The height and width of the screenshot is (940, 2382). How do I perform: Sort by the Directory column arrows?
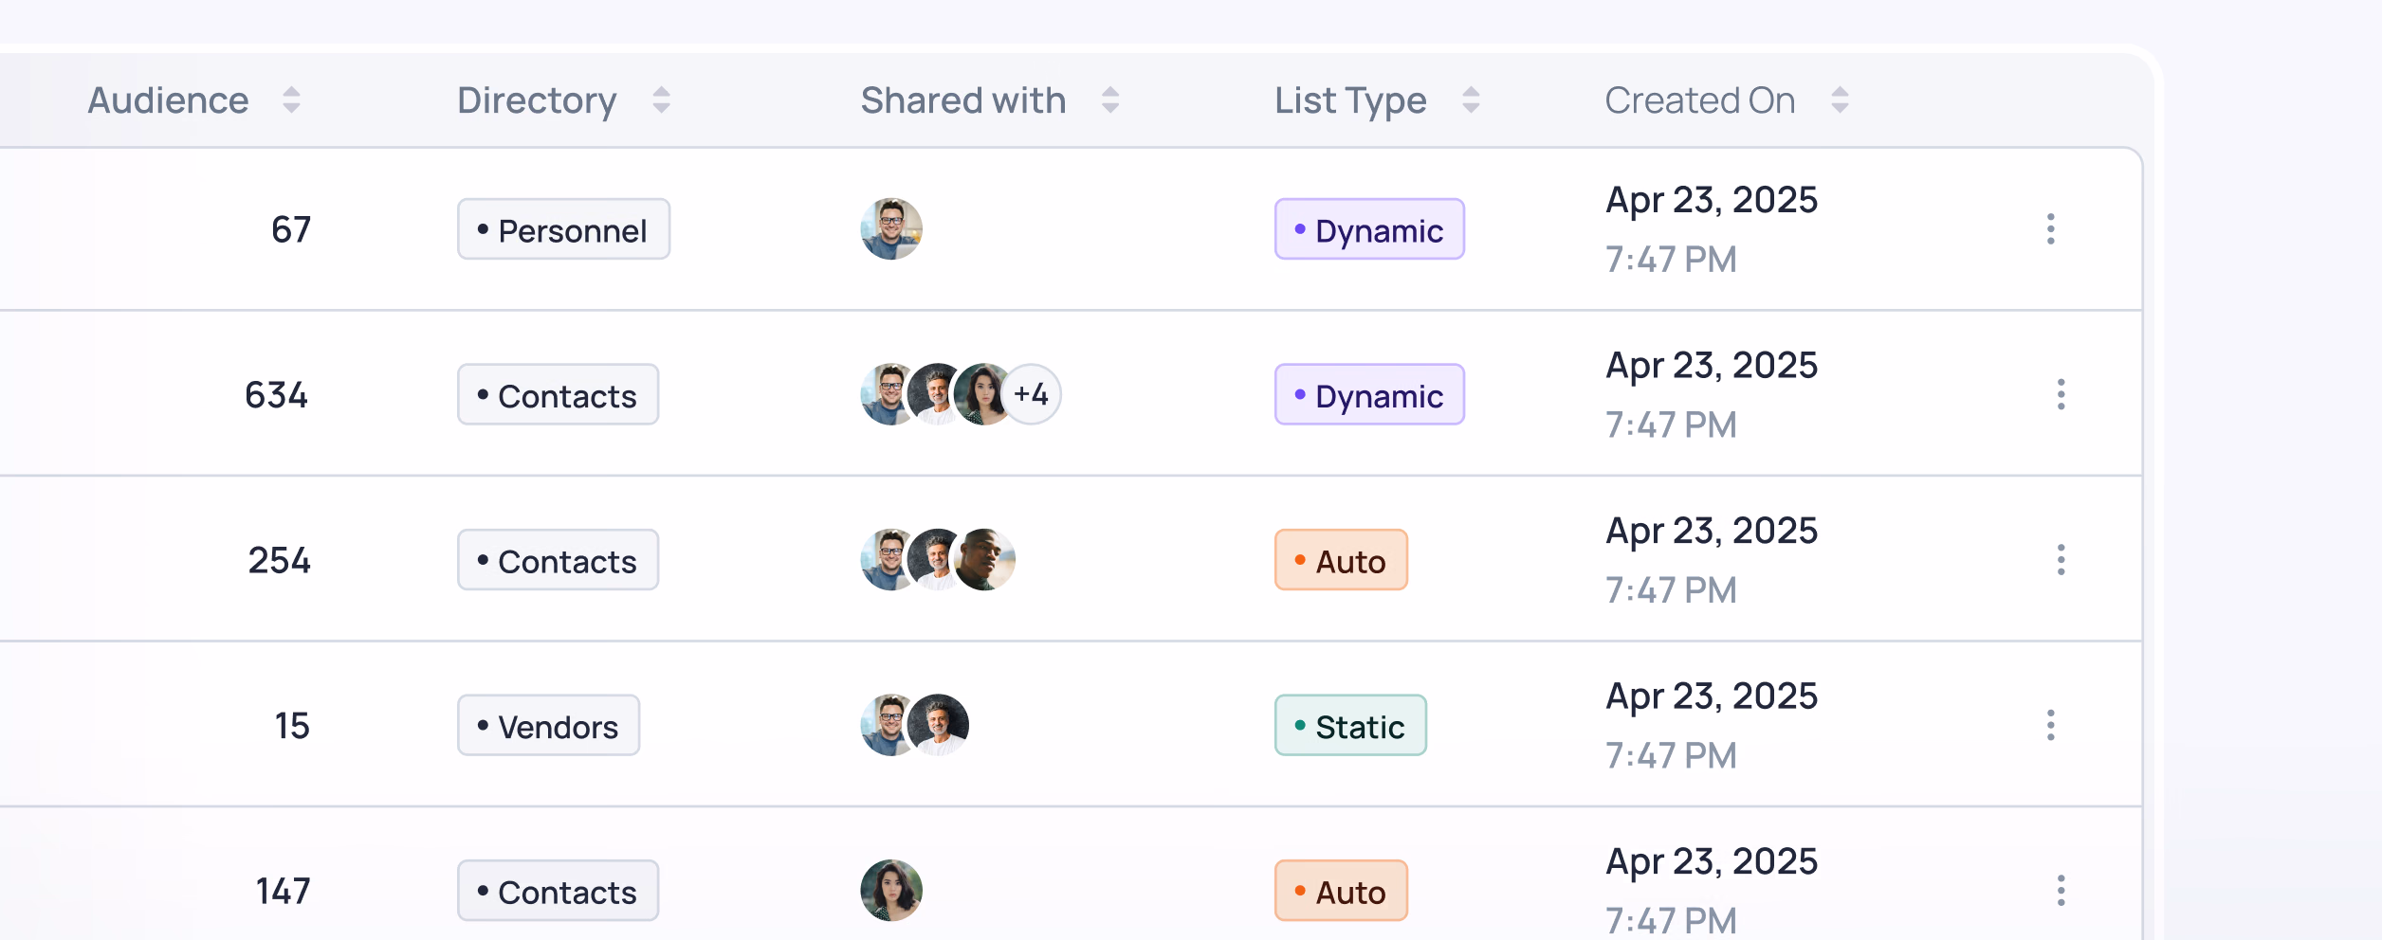click(x=661, y=100)
